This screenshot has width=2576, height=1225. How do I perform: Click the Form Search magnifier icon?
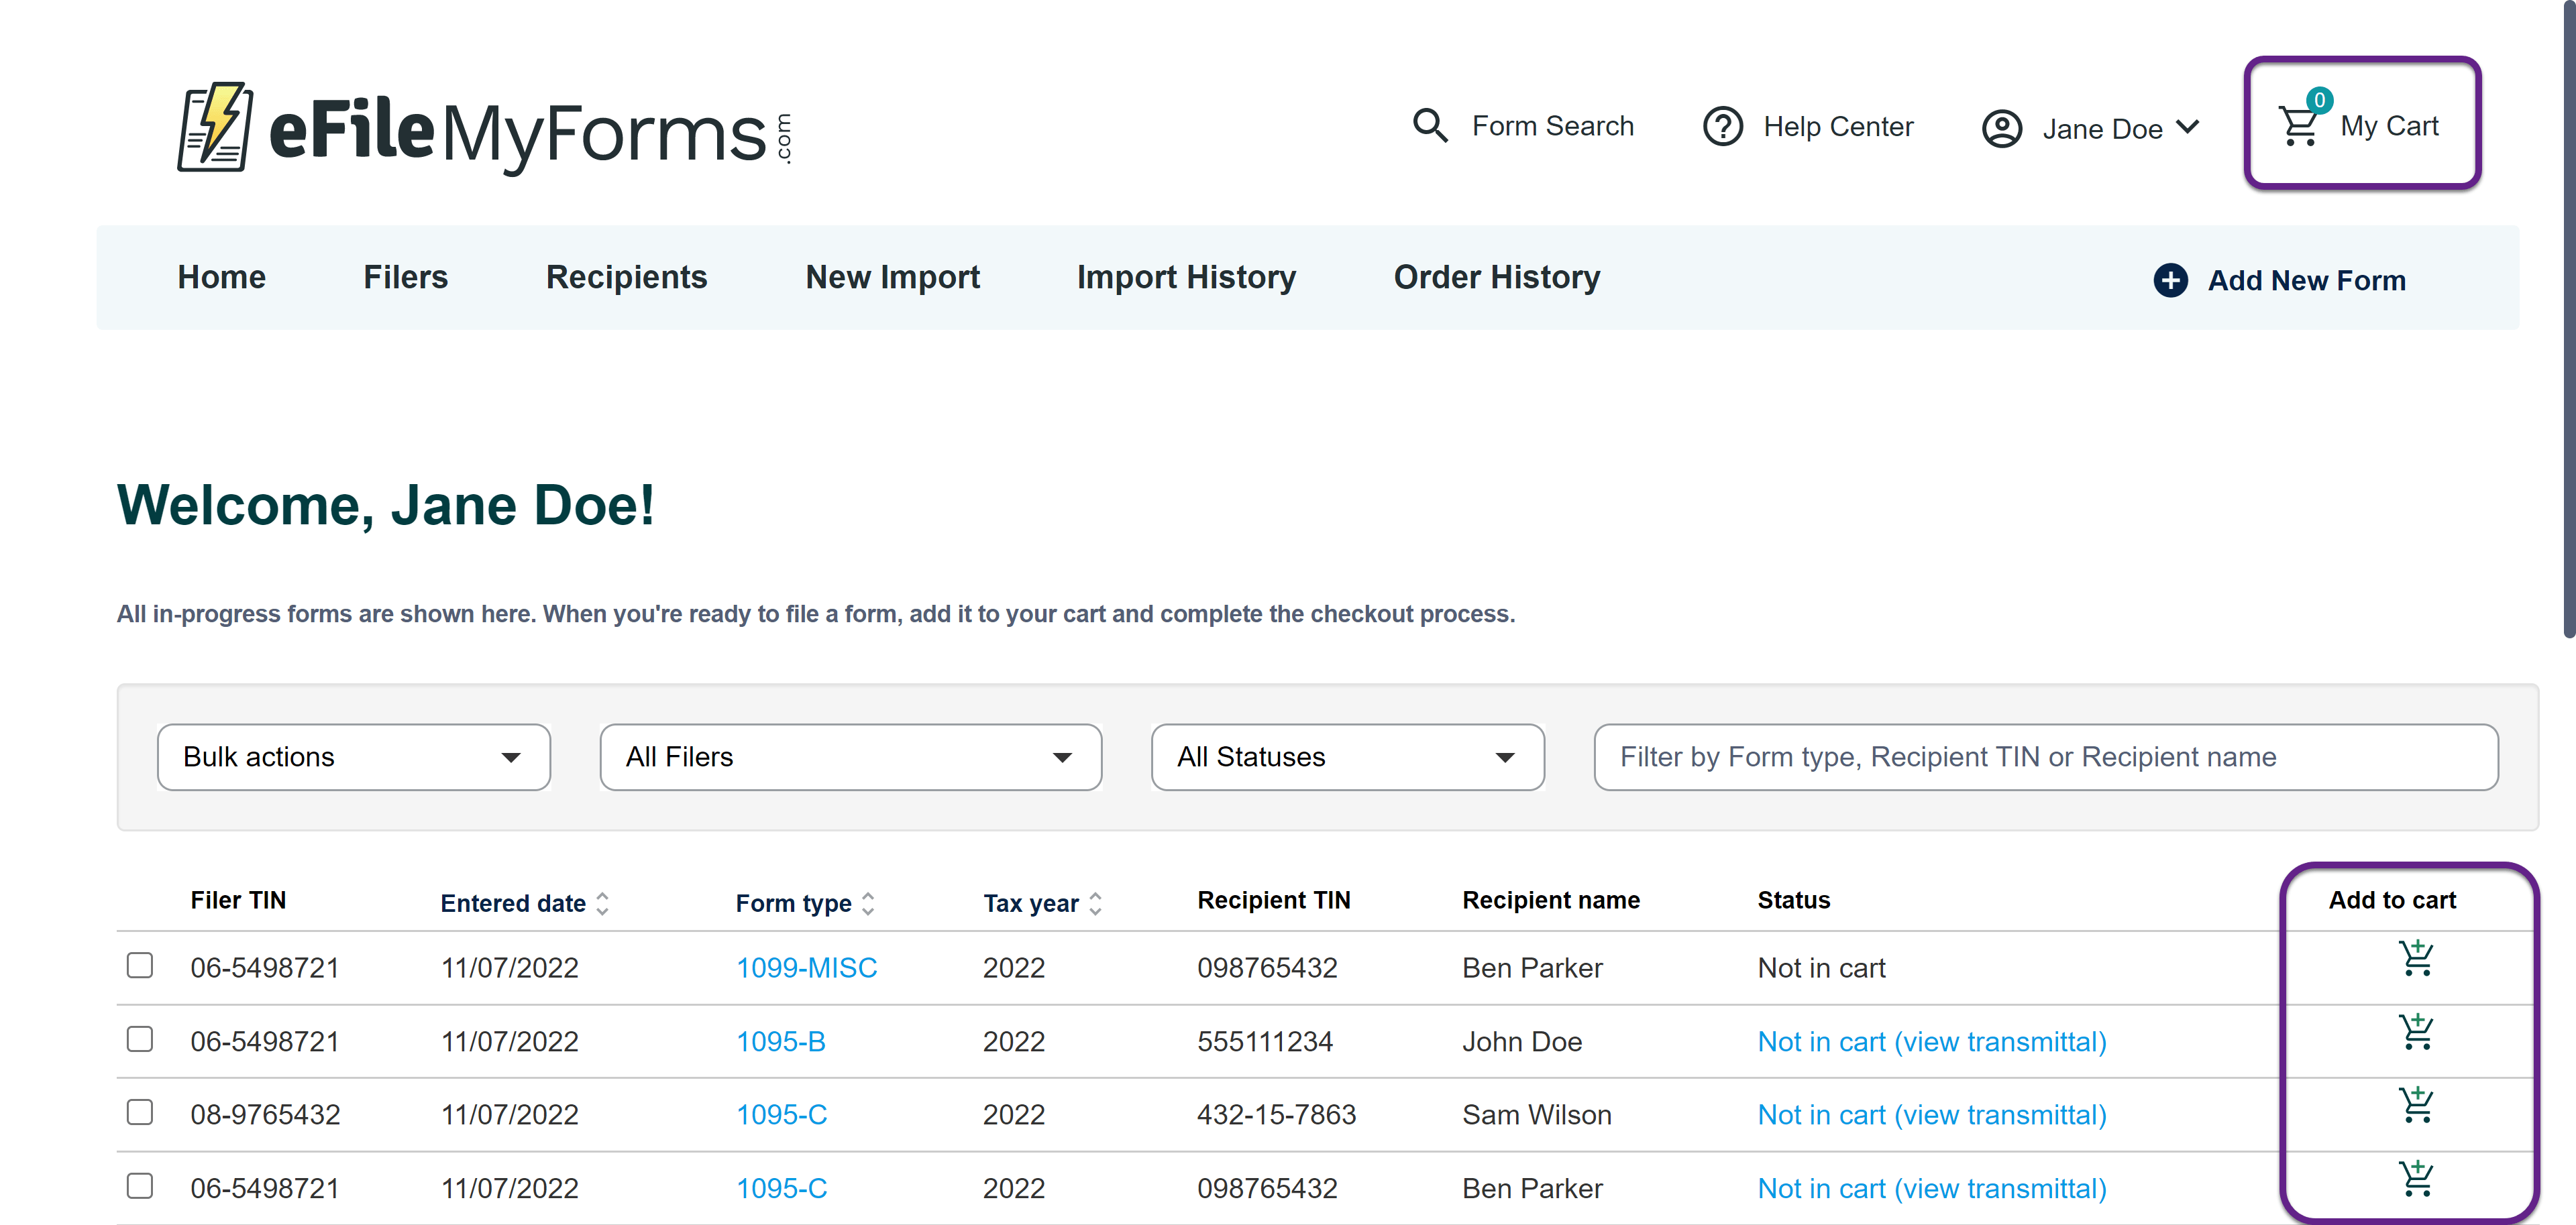1429,126
